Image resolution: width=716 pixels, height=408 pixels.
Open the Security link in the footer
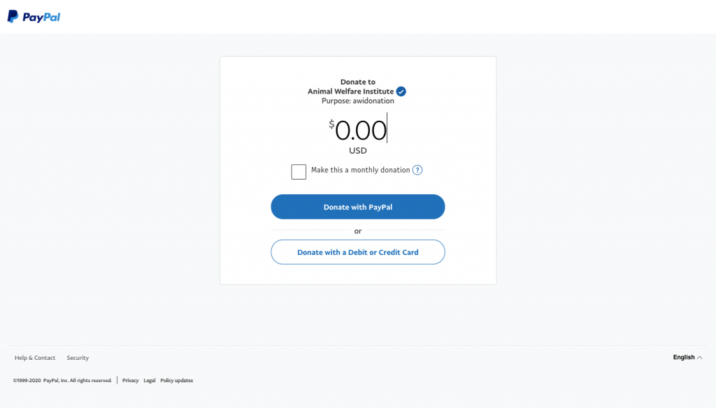coord(78,358)
